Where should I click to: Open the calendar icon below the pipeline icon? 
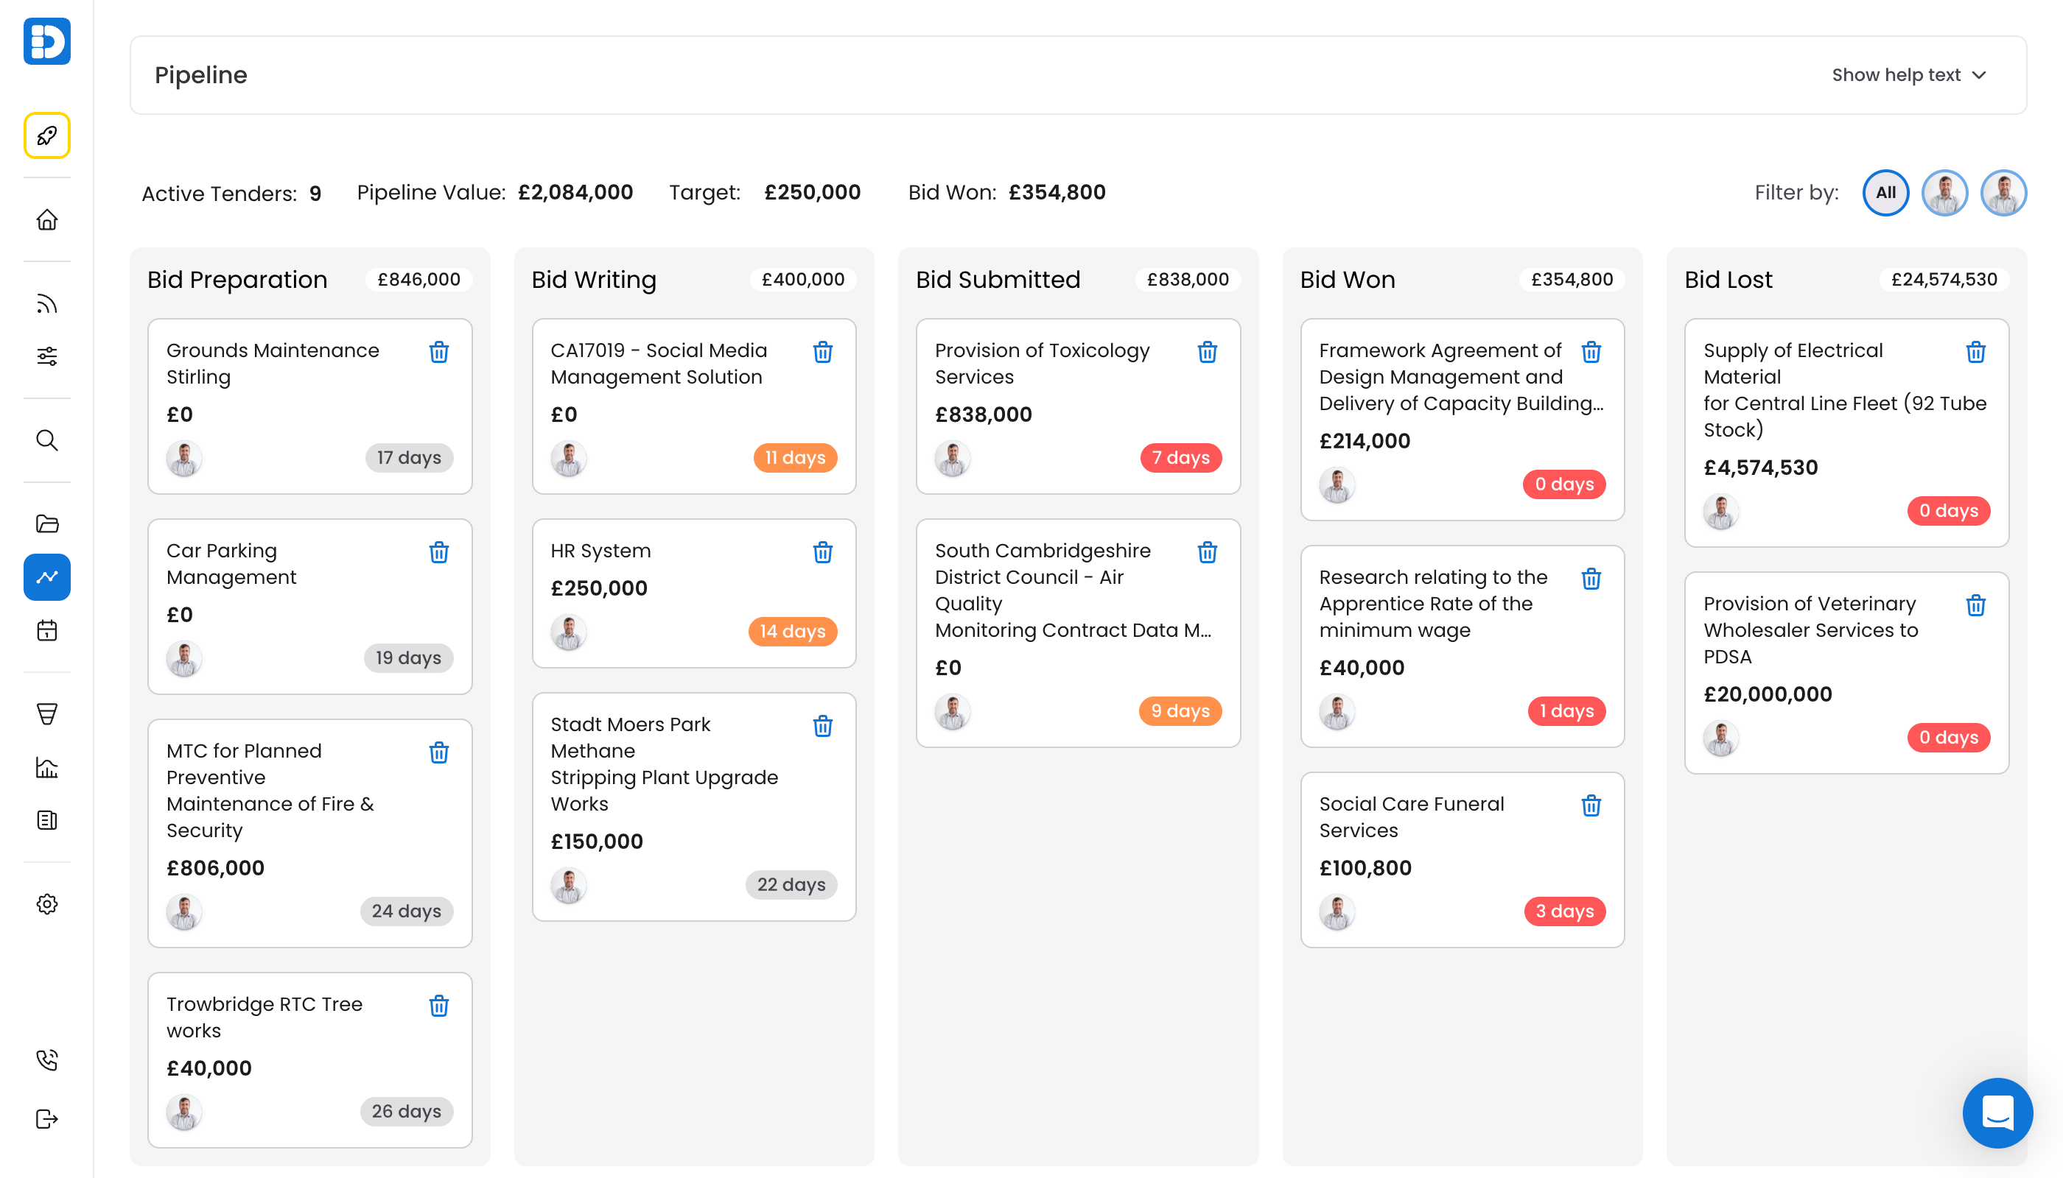[46, 630]
